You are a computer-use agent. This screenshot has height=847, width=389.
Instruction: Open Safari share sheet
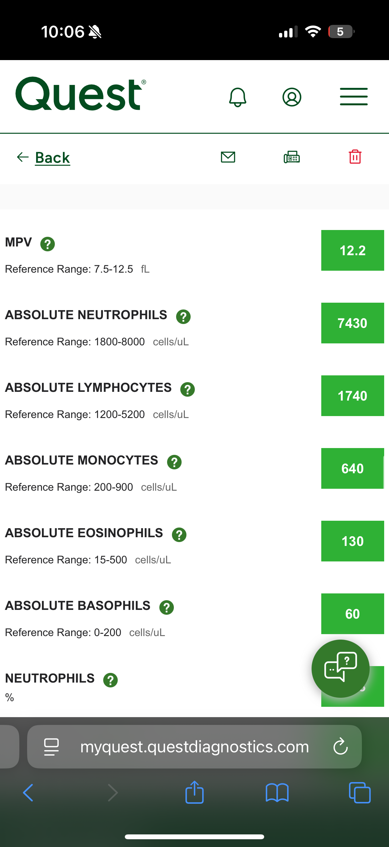[194, 792]
